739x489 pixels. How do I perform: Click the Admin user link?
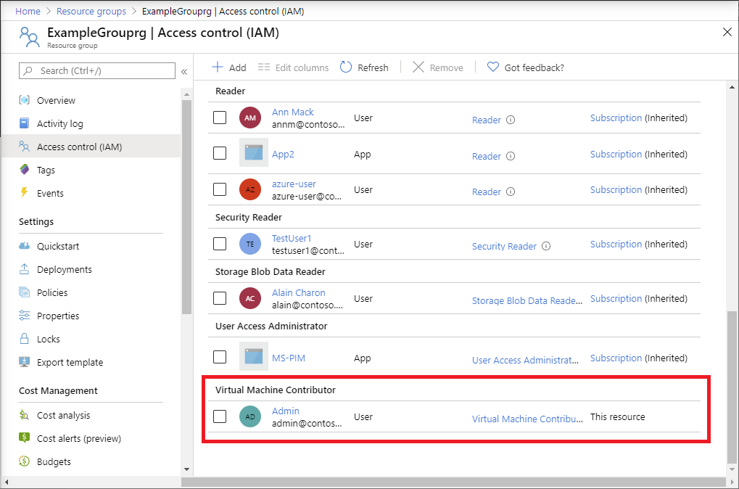pos(285,411)
